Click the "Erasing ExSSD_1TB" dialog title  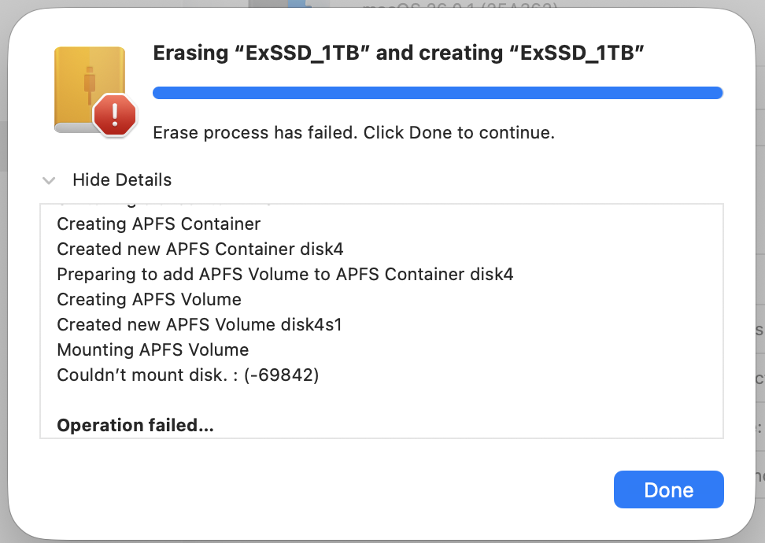(x=399, y=54)
